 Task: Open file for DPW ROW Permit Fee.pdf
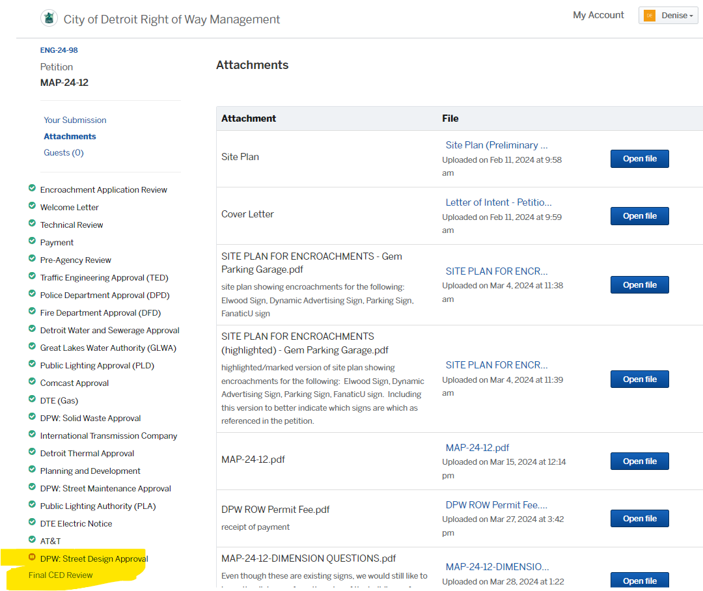(x=639, y=519)
